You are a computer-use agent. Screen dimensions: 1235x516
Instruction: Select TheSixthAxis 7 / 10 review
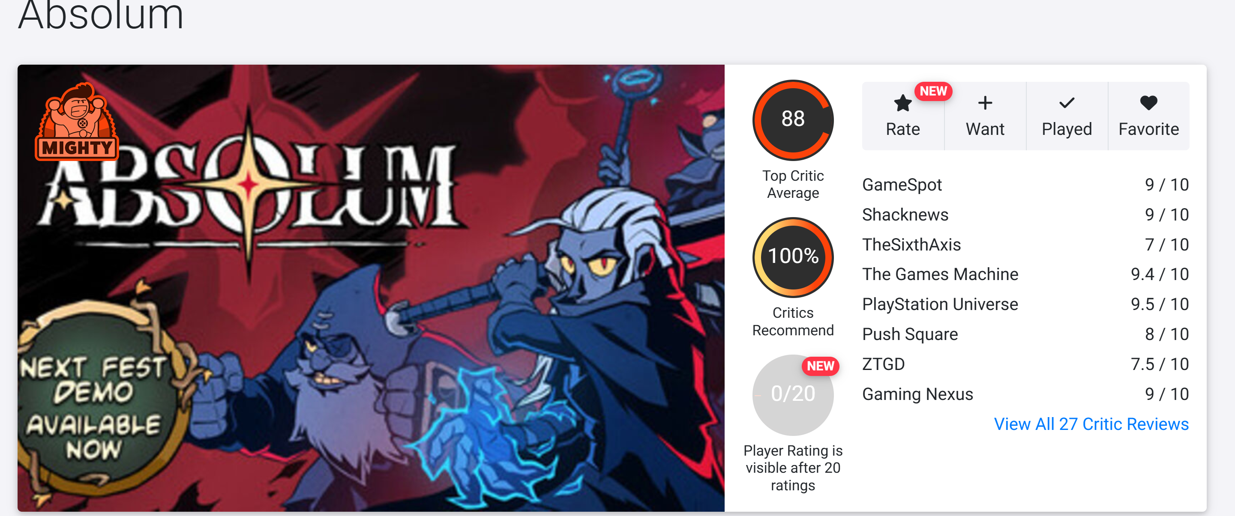(1025, 245)
